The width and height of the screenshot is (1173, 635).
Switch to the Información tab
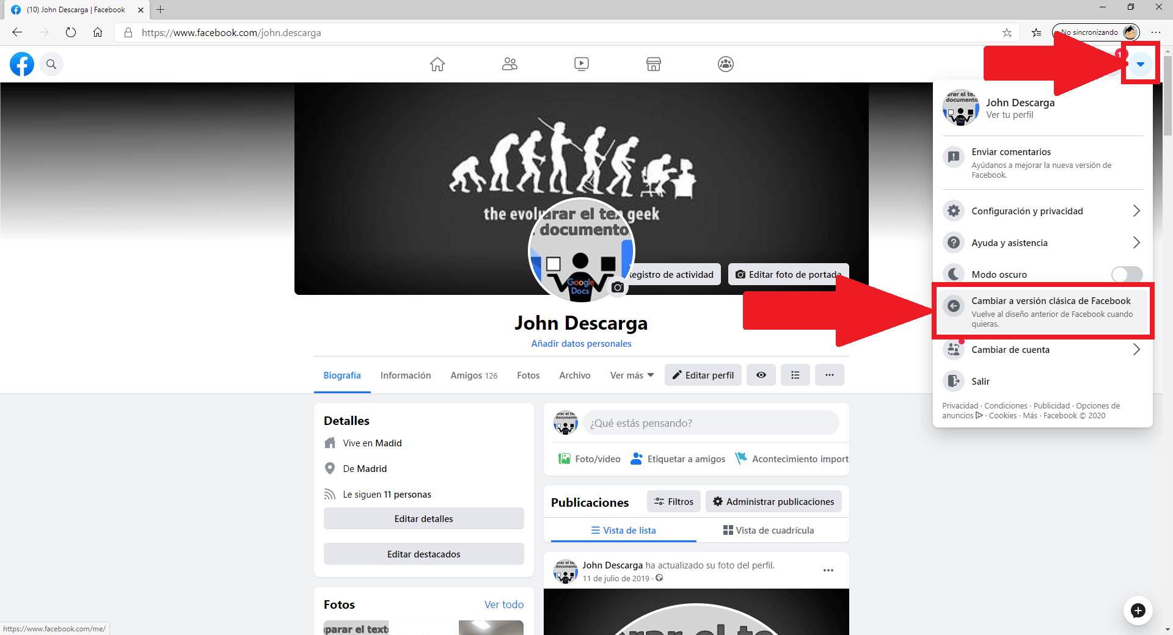[x=406, y=376]
